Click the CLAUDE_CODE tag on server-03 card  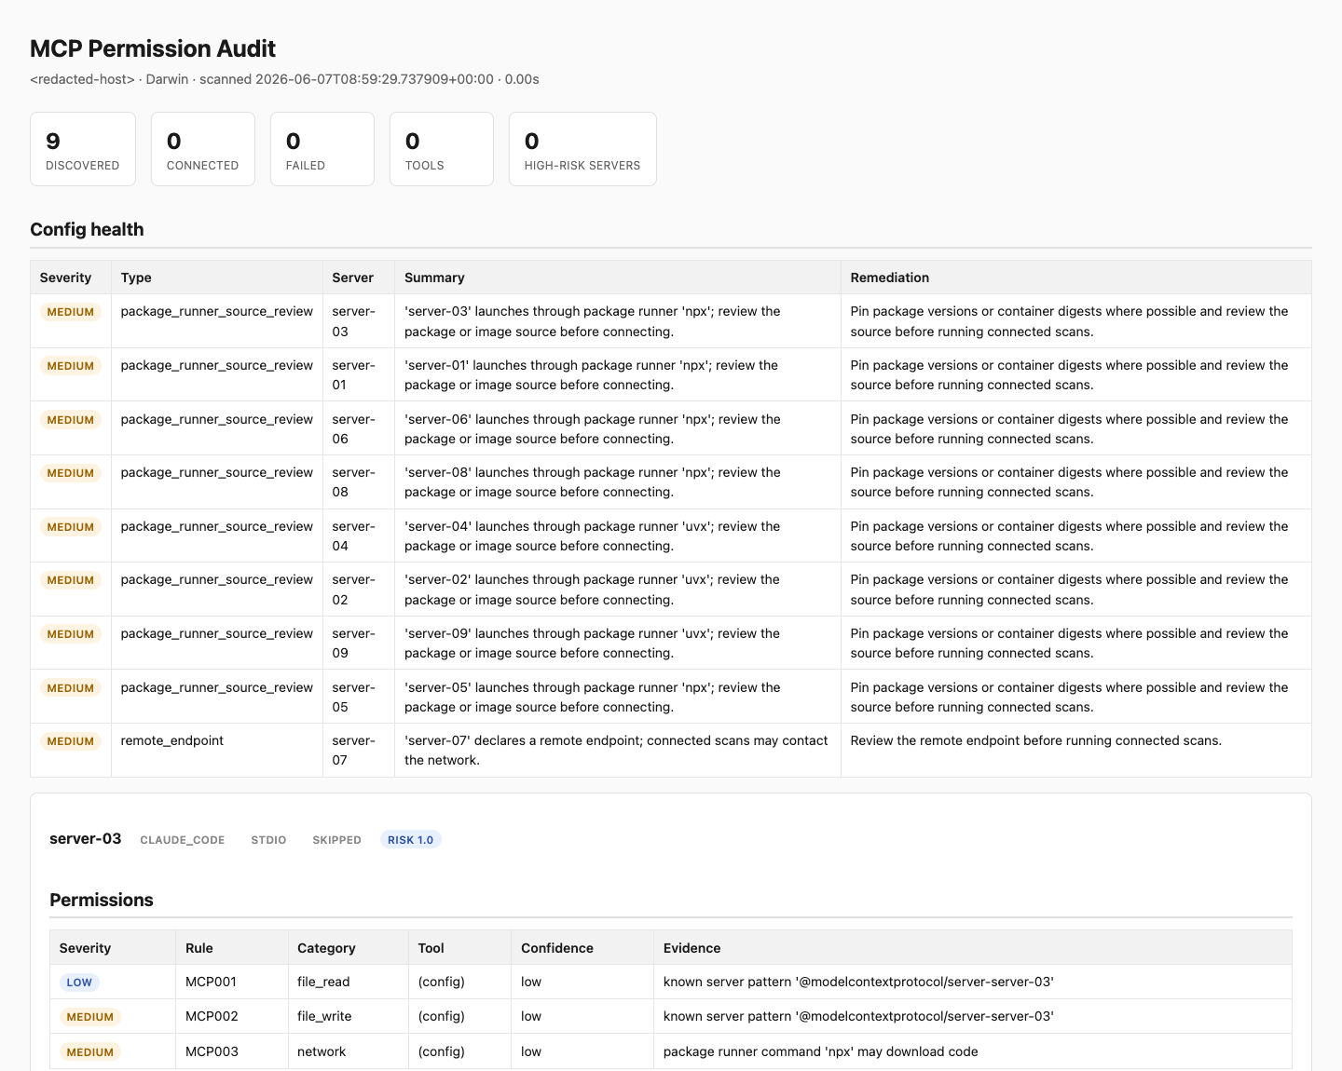point(183,840)
